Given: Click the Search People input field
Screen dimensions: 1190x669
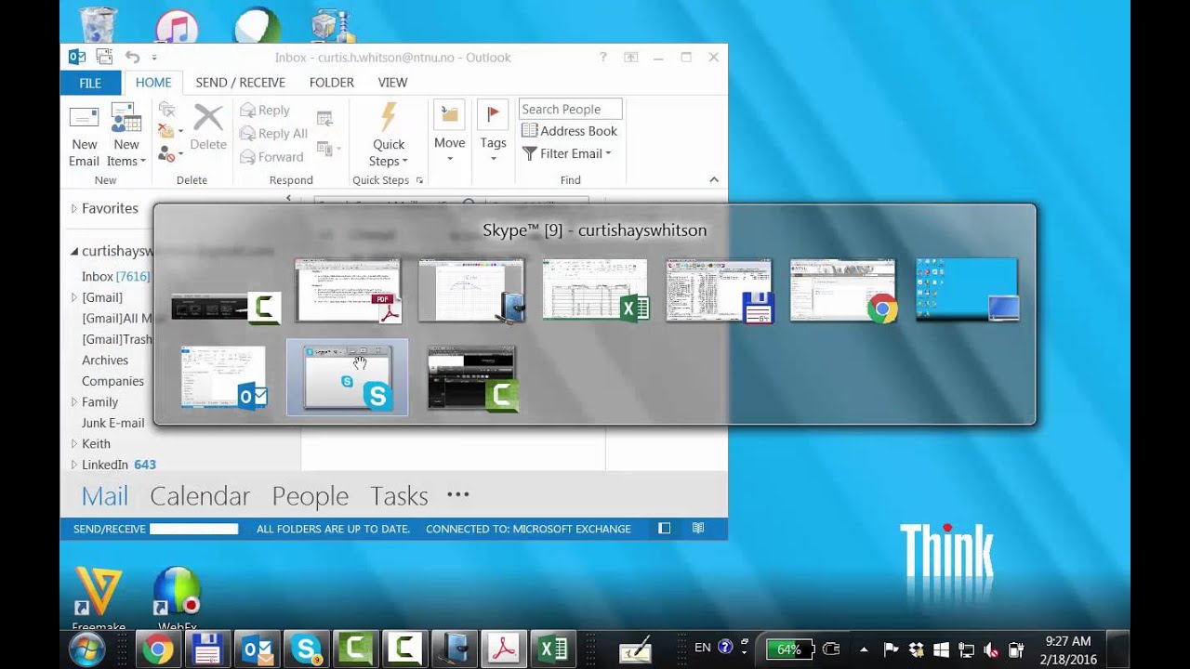Looking at the screenshot, I should [570, 109].
